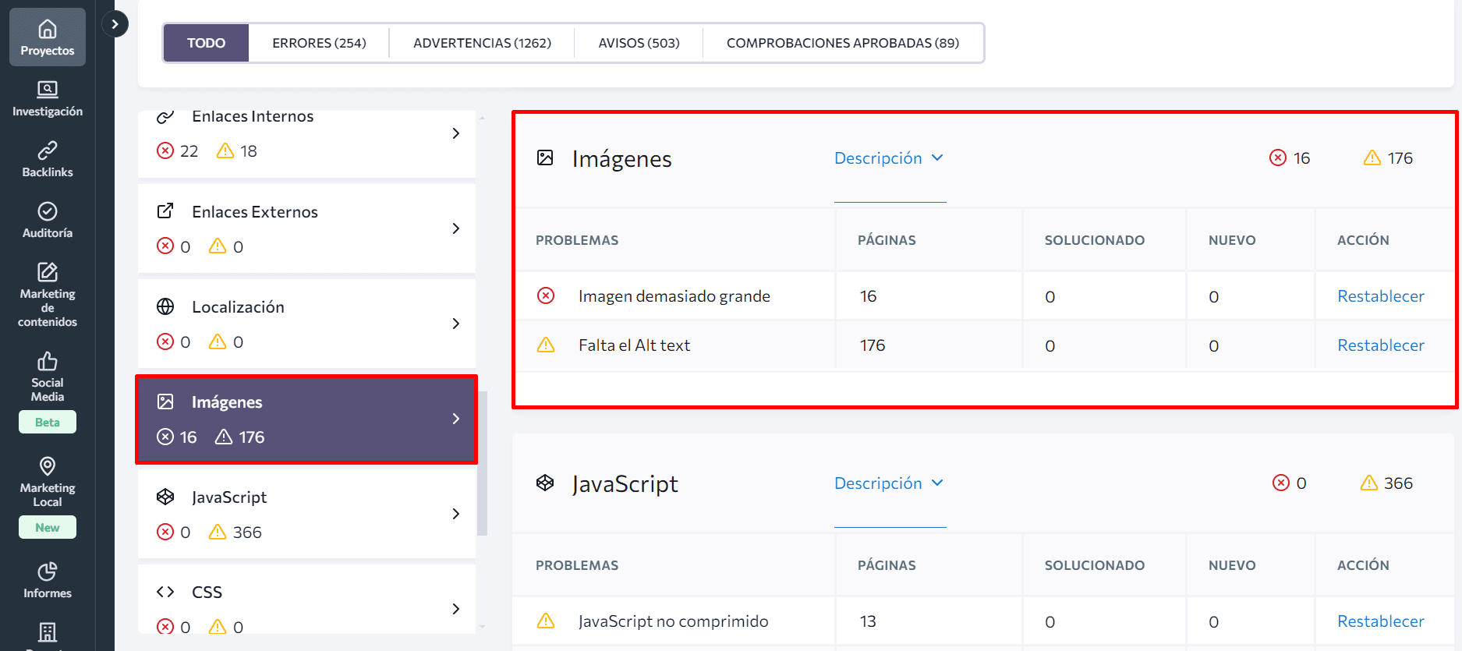Click JavaScript panel header icon

pos(545,483)
